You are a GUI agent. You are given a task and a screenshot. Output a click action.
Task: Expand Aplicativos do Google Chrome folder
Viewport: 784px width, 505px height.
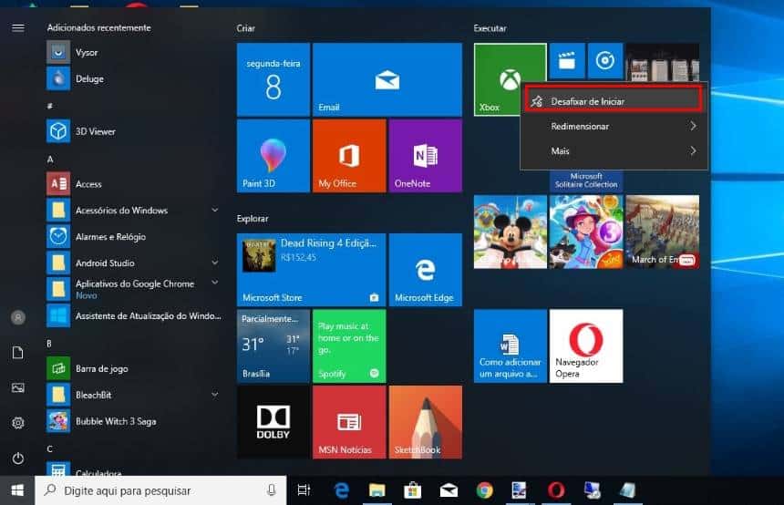(134, 289)
